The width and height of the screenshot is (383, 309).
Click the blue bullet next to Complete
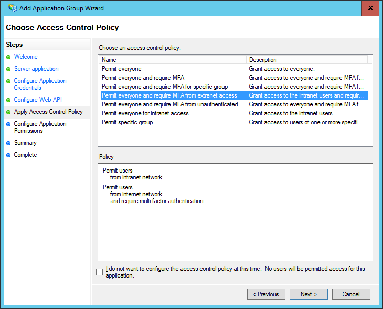pyautogui.click(x=8, y=155)
